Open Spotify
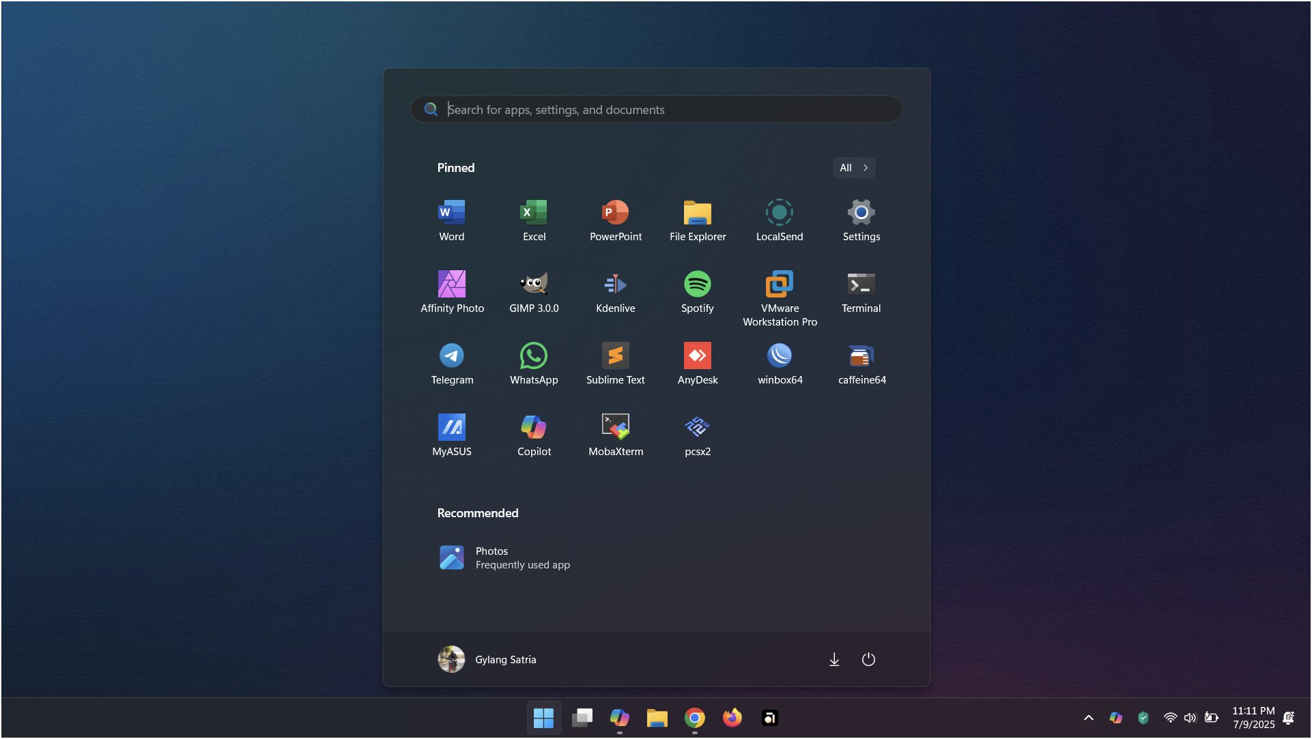Screen dimensions: 1312x739 click(698, 293)
